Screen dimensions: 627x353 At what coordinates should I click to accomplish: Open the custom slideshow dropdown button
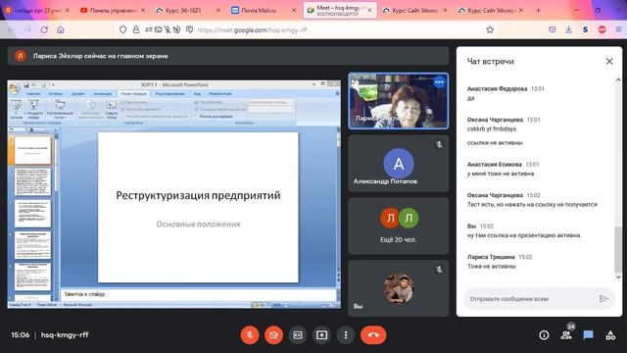[x=60, y=110]
